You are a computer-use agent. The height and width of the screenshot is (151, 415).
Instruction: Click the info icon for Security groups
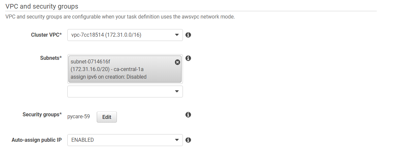tap(188, 115)
